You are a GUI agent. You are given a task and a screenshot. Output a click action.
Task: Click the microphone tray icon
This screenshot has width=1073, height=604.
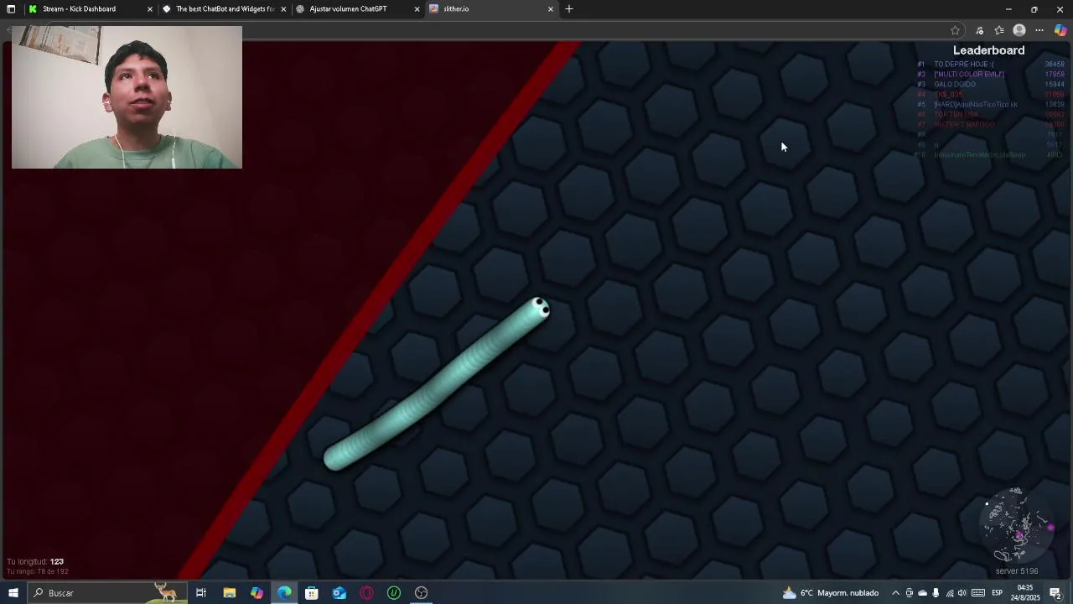(x=936, y=593)
